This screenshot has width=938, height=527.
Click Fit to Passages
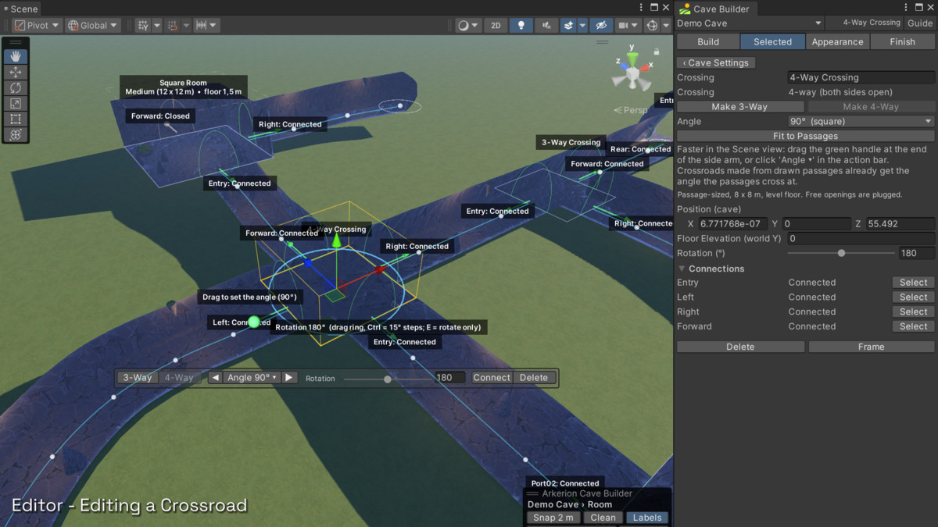coord(805,136)
